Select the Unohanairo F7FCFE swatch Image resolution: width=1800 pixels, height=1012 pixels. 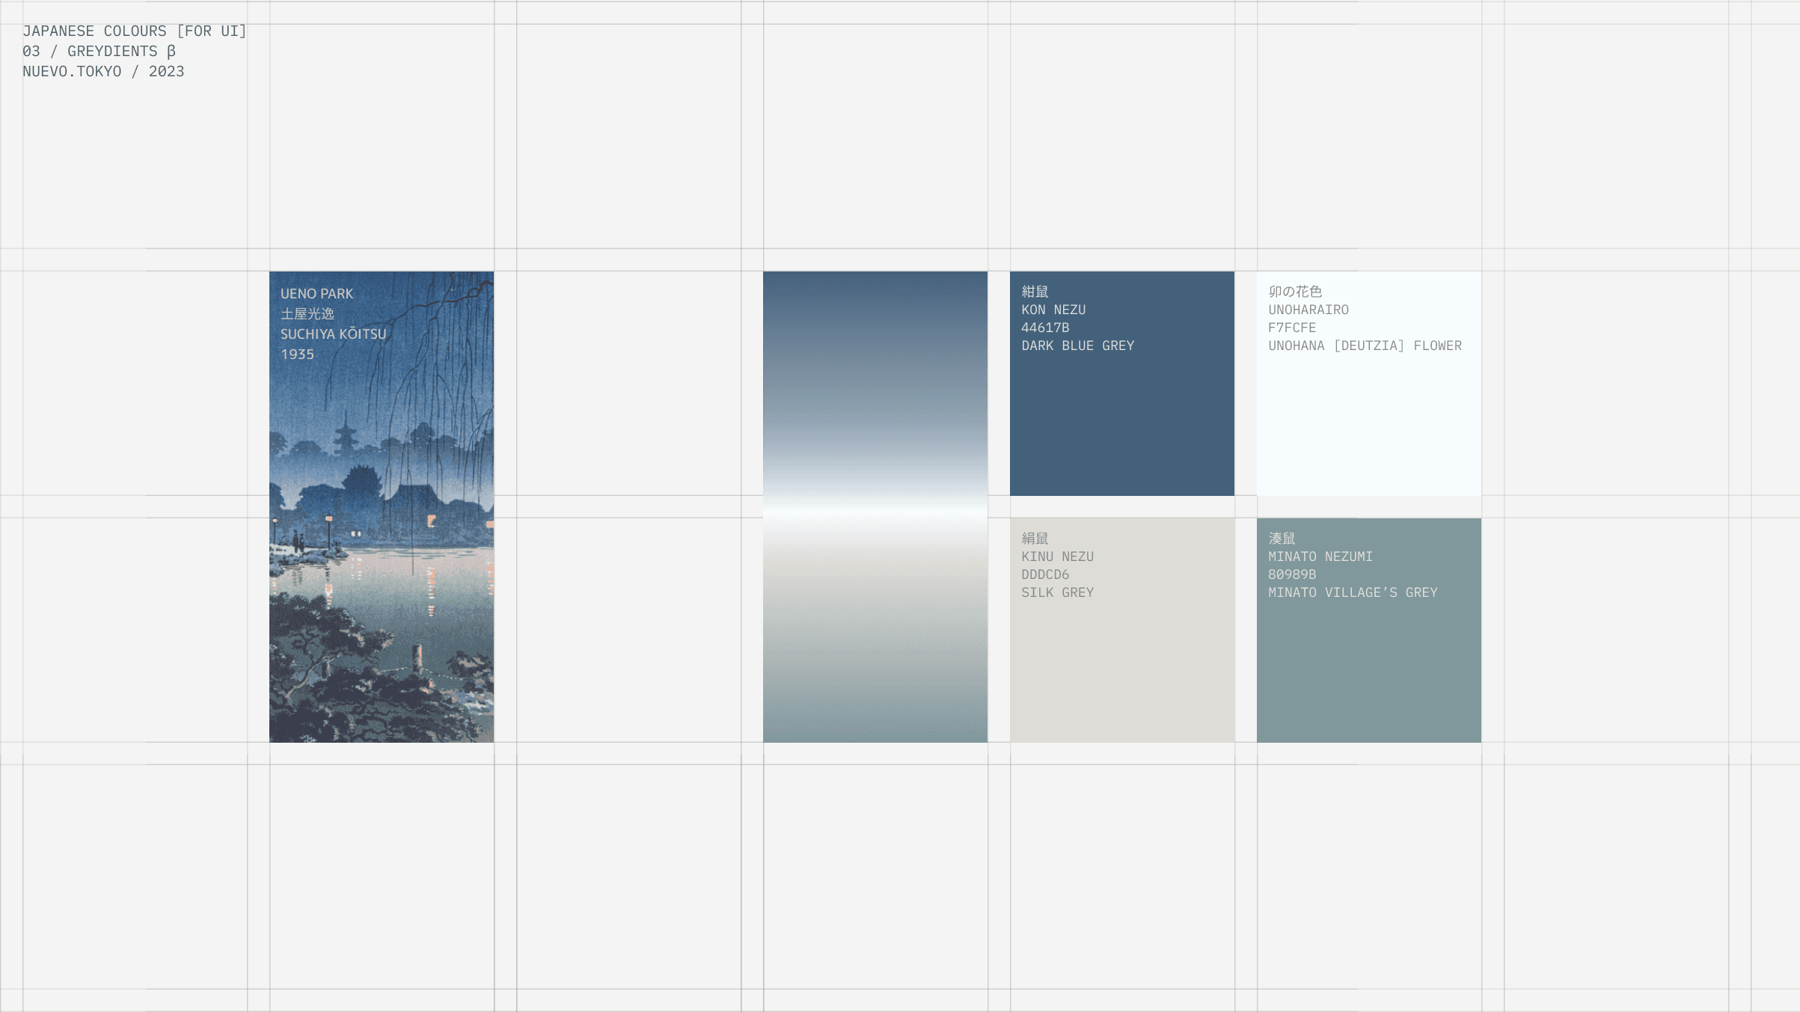pyautogui.click(x=1368, y=383)
